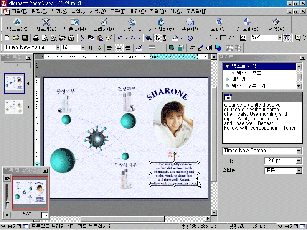This screenshot has height=230, width=307.
Task: Click the paste clipboard icon
Action: [100, 38]
